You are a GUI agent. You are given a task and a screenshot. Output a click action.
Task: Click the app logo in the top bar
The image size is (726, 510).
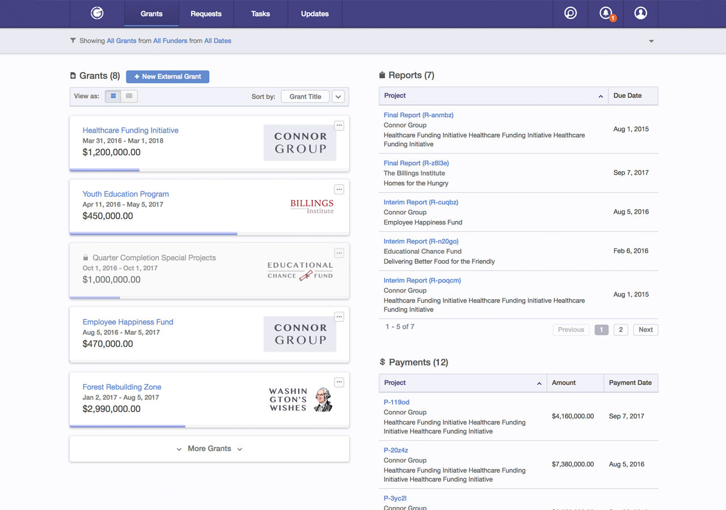point(97,13)
